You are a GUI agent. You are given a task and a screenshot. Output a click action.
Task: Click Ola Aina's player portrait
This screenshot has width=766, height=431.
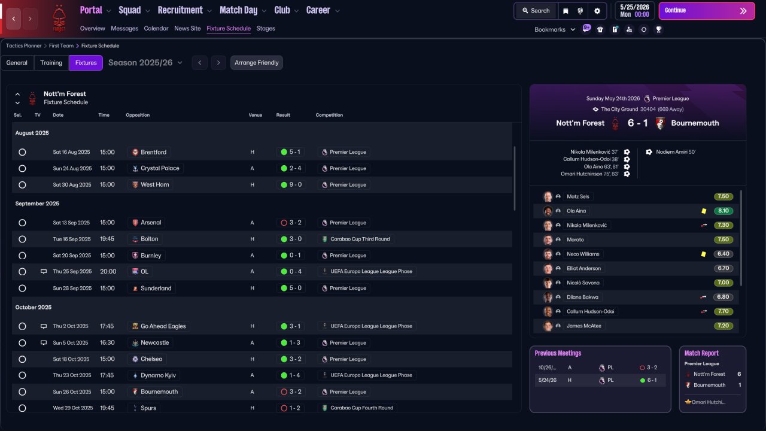(548, 211)
